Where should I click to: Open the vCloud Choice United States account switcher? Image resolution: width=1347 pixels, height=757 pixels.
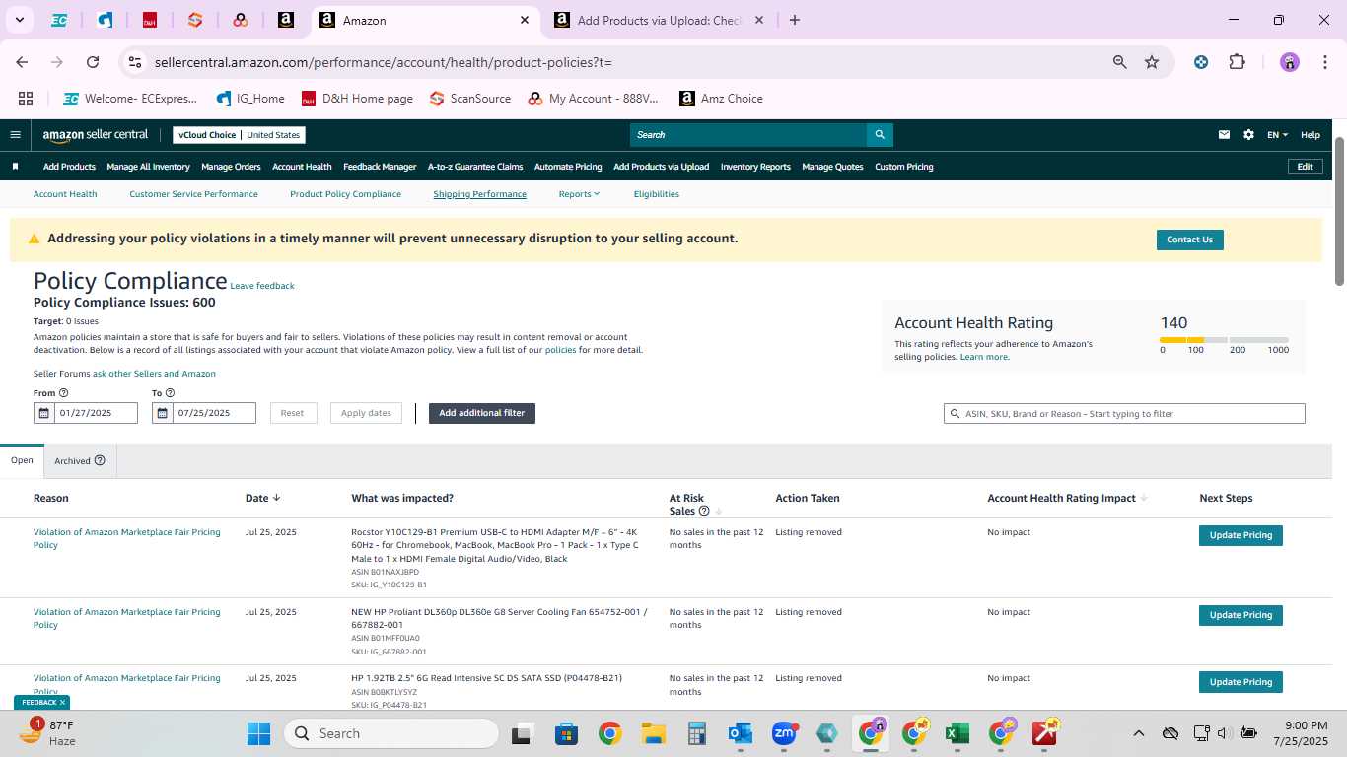239,135
